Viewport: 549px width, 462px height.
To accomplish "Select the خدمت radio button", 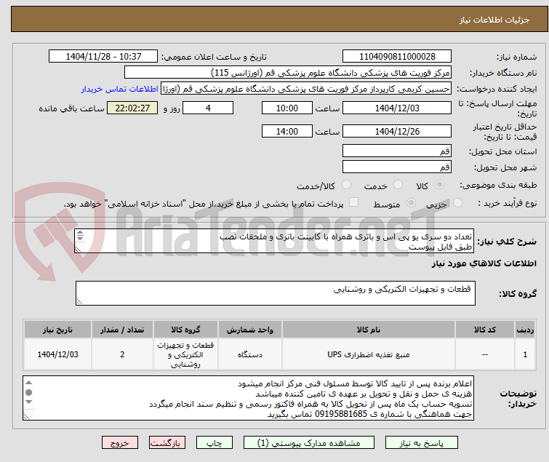I will pyautogui.click(x=398, y=185).
